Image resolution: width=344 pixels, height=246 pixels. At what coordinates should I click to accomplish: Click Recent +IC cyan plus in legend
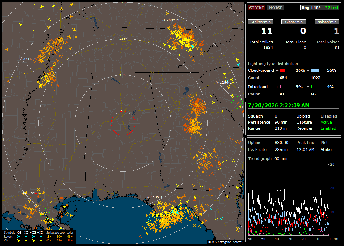41,237
